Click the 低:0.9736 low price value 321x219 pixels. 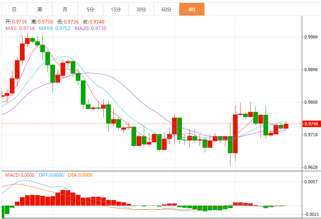pos(68,22)
